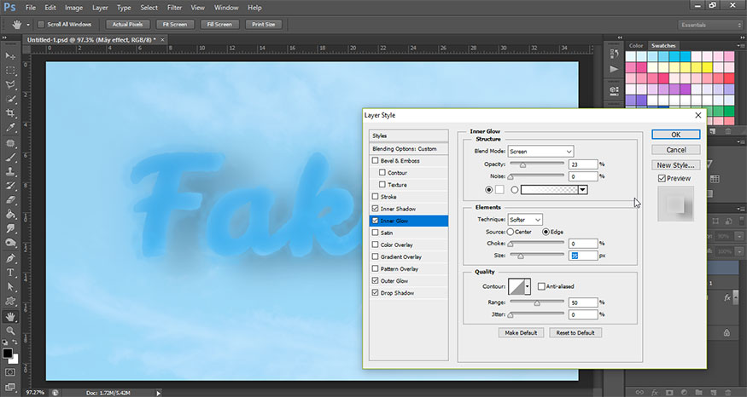Uncheck the Inner Shadow effect
This screenshot has width=747, height=397.
coord(375,209)
